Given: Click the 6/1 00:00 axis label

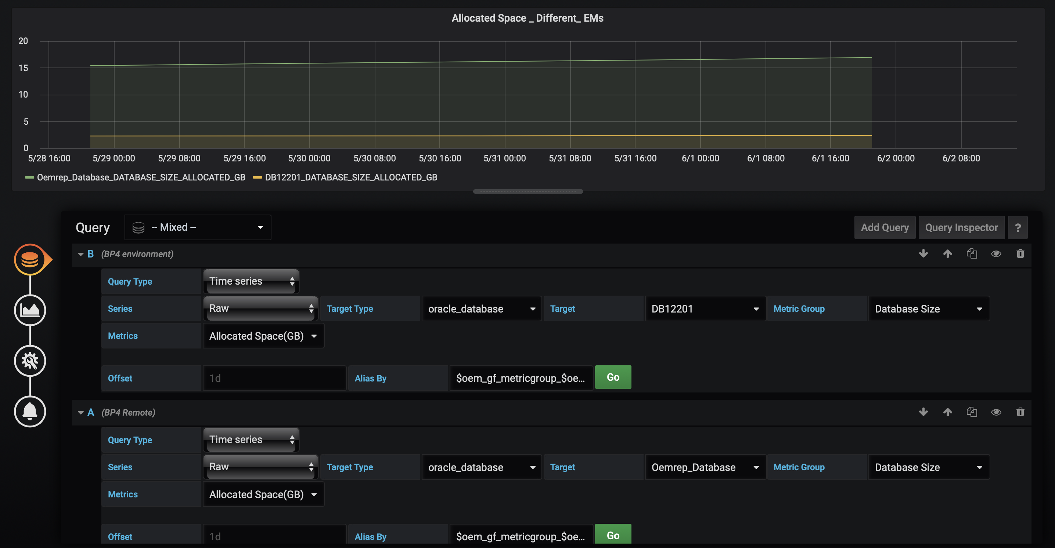Looking at the screenshot, I should [x=700, y=158].
